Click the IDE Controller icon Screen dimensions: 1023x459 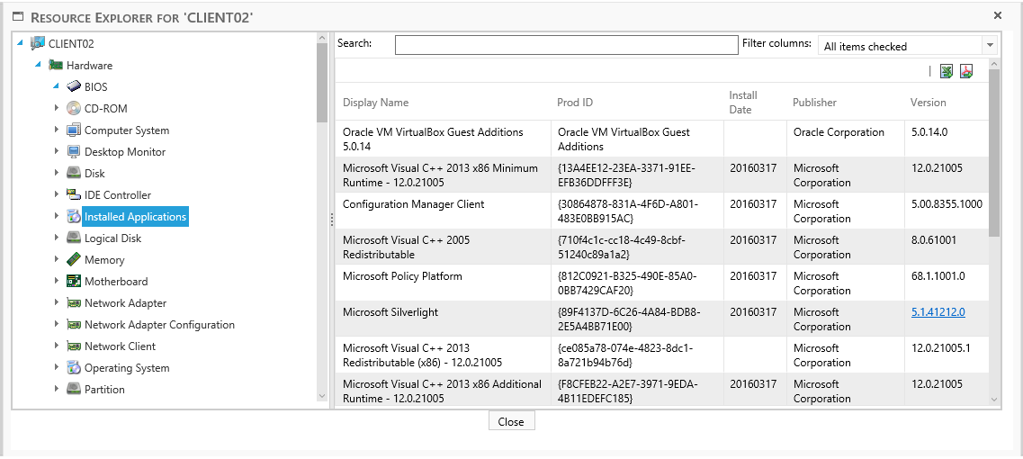click(x=74, y=195)
